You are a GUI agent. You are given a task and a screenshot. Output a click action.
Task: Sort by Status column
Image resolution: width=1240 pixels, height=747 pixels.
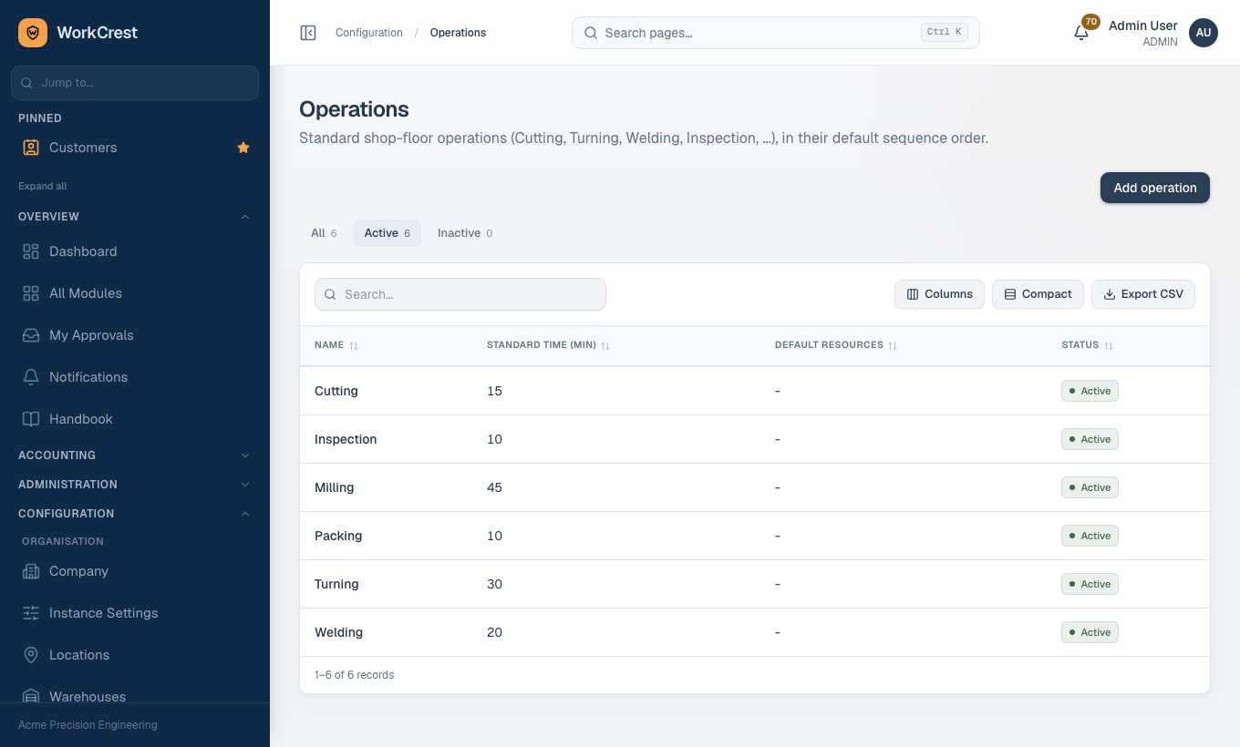coord(1088,345)
